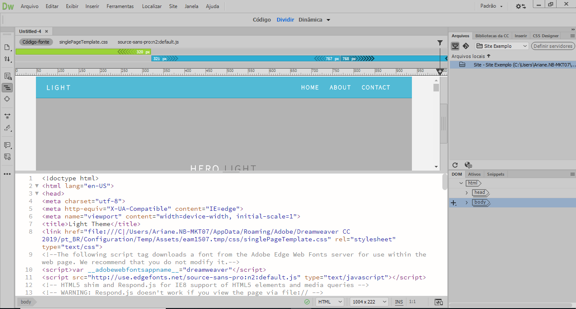Image resolution: width=576 pixels, height=309 pixels.
Task: Click the viewport scrubber handle on ruler
Action: pyautogui.click(x=440, y=72)
